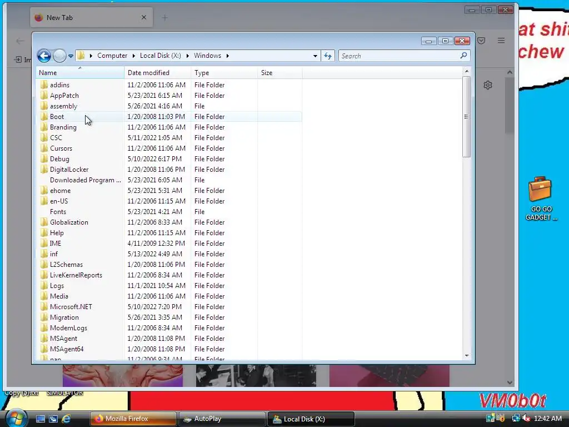Close the Firefox New Tab tab
Screen dimensions: 569x427
[x=144, y=17]
